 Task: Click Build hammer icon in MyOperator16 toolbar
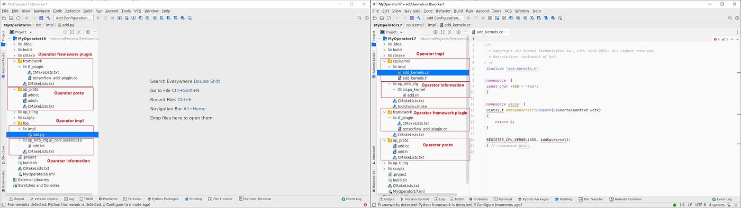pyautogui.click(x=48, y=18)
